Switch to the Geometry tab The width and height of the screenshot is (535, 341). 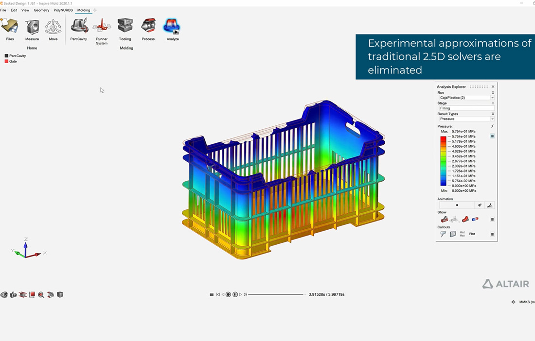(x=42, y=10)
